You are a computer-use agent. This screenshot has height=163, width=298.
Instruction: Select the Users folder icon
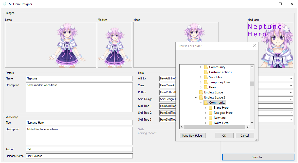[206, 87]
